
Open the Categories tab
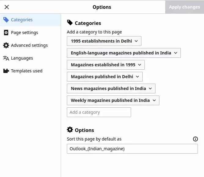click(30, 20)
